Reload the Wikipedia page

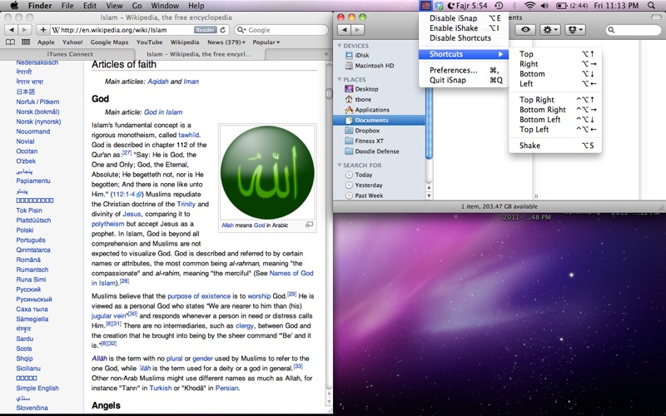click(224, 29)
